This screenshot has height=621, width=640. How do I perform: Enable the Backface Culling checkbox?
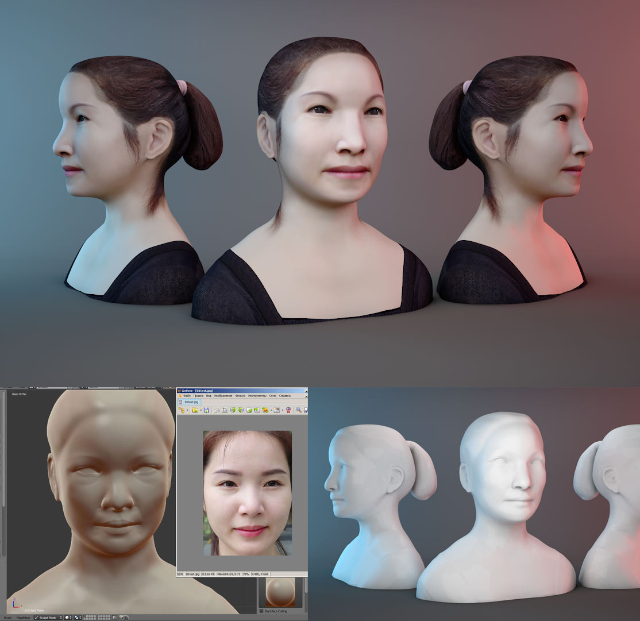pos(261,611)
